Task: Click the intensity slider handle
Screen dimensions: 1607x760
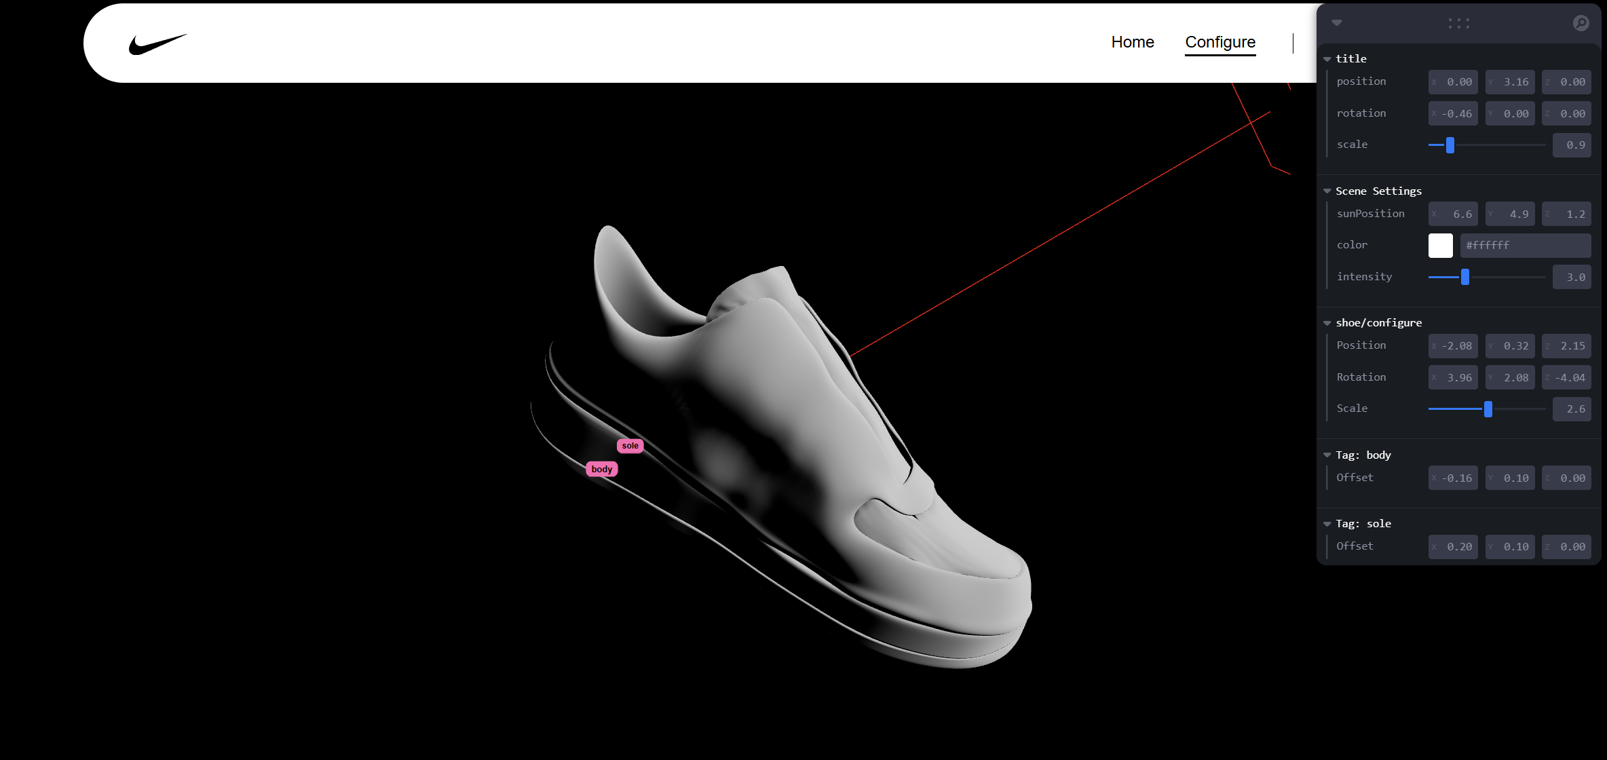Action: pyautogui.click(x=1465, y=277)
